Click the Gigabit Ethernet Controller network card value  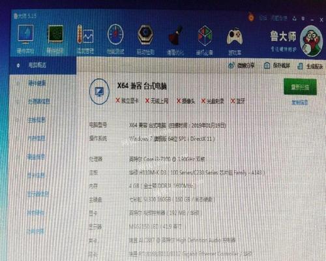[190, 254]
